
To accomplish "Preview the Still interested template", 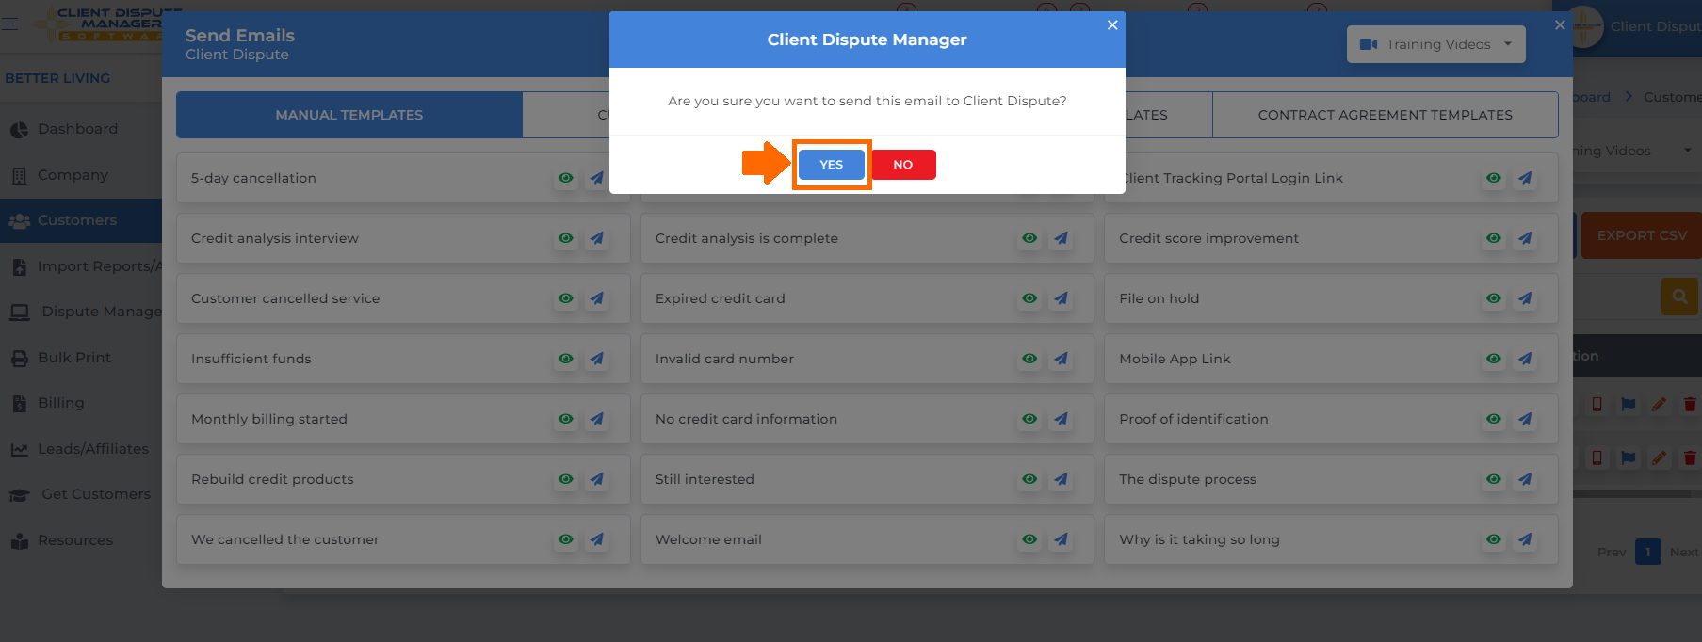I will click(1029, 479).
